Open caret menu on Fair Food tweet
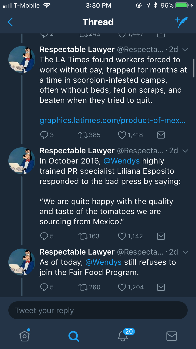Image resolution: width=196 pixels, height=349 pixels. [185, 252]
